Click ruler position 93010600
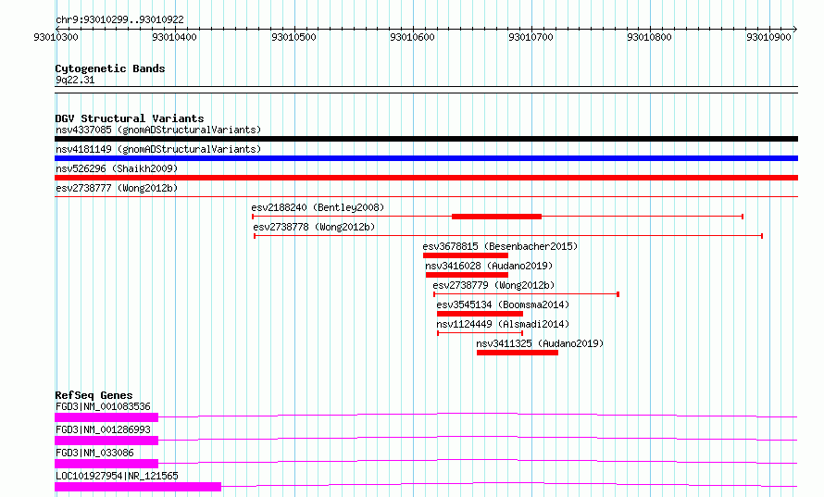Screen dimensions: 824x497 pos(413,37)
